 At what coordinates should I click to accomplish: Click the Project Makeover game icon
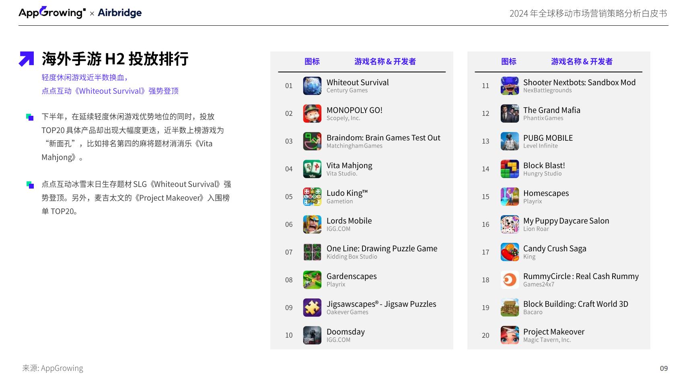pos(510,335)
